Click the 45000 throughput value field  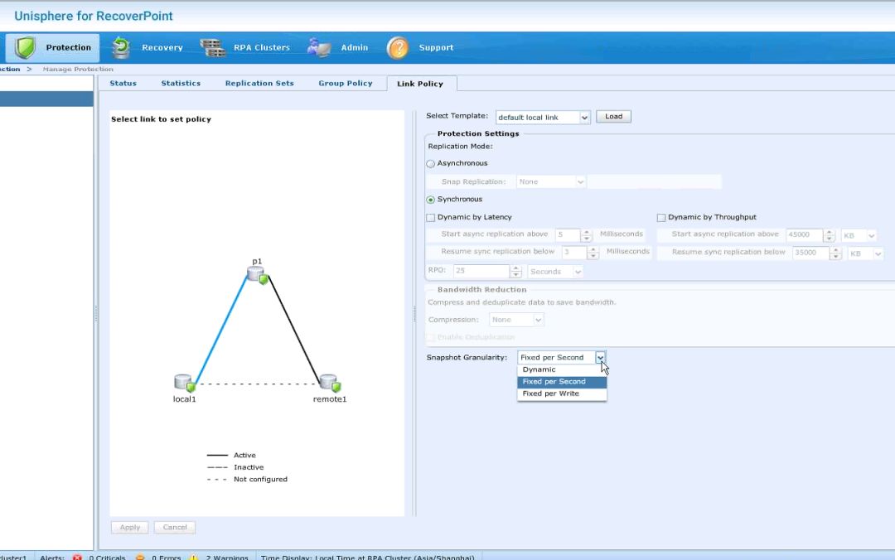tap(804, 235)
